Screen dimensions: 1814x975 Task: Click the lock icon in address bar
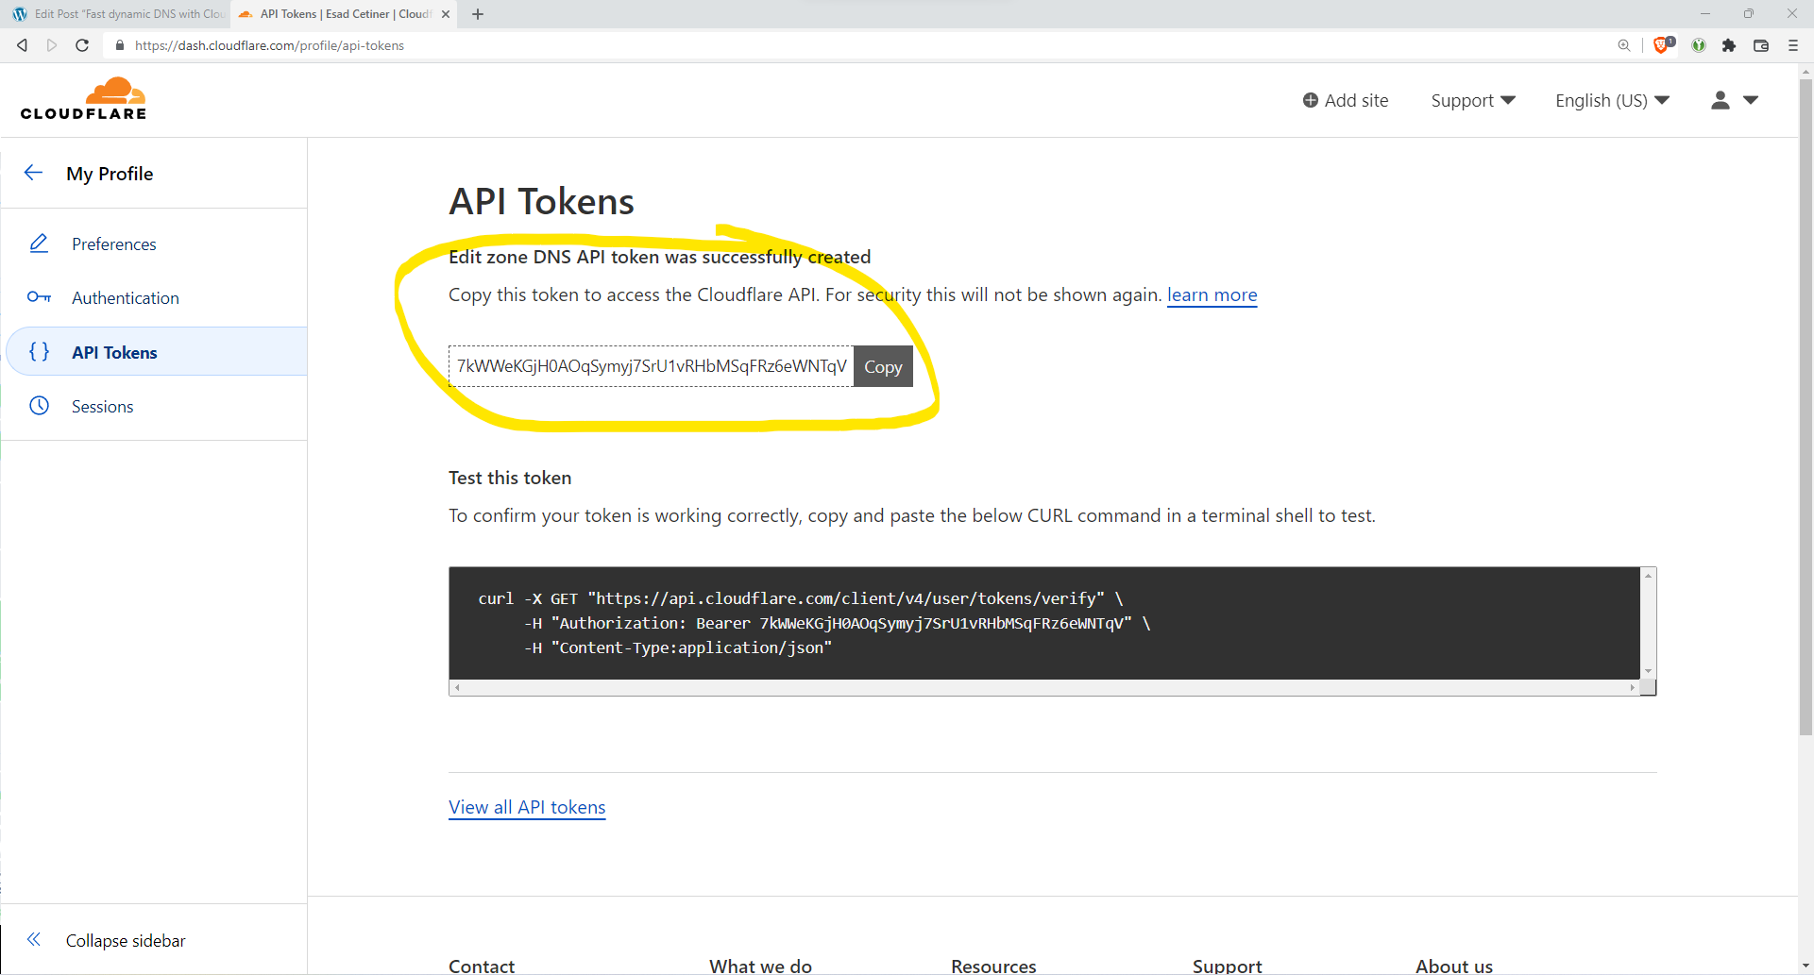point(120,45)
